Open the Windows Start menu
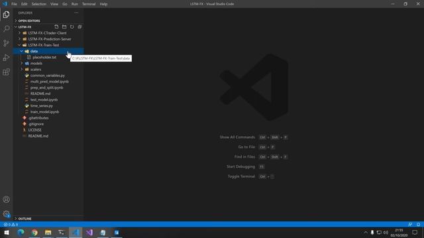Viewport: 424px width, 238px height. [7, 232]
